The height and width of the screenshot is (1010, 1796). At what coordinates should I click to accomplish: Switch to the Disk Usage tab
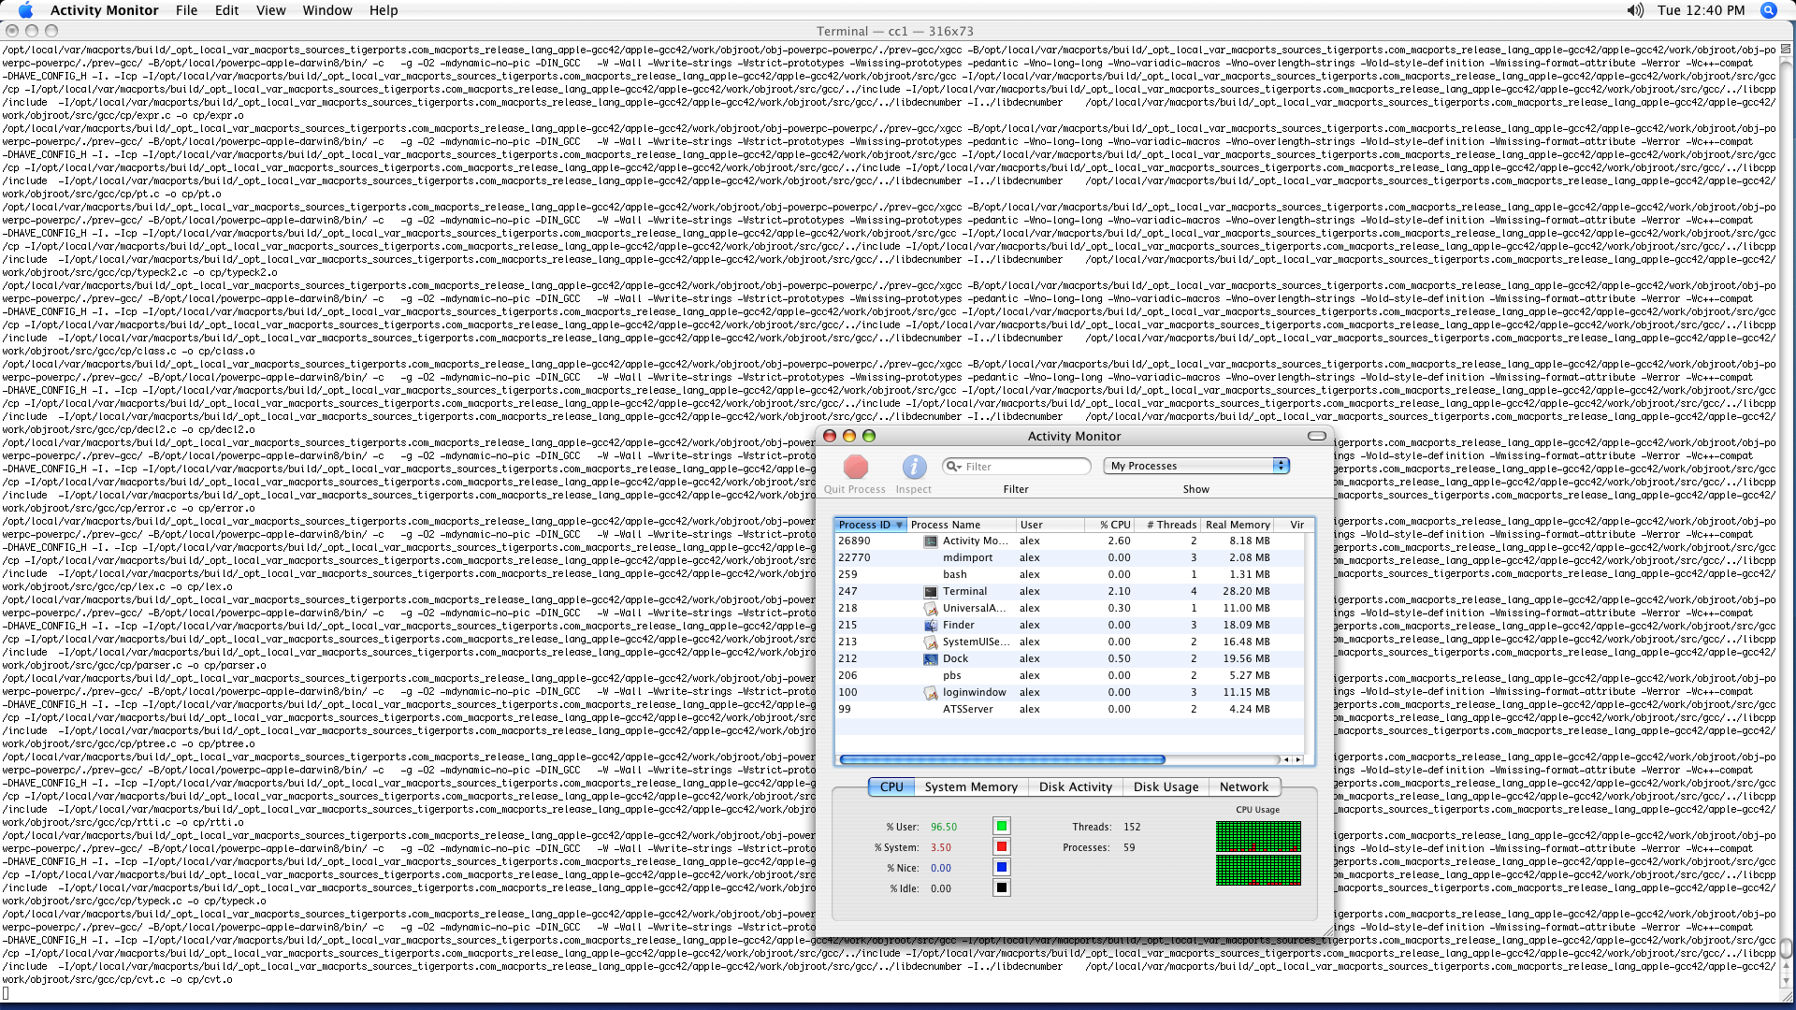[x=1166, y=787]
